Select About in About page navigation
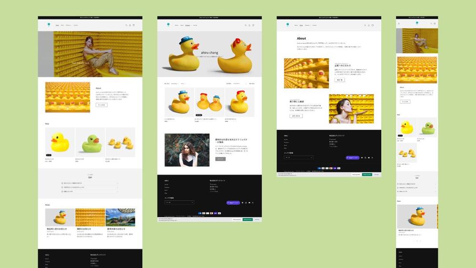Image resolution: width=476 pixels, height=268 pixels. click(301, 25)
